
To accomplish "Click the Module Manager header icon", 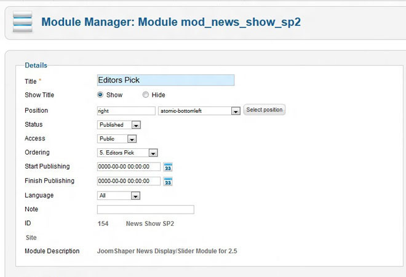I will pos(23,24).
